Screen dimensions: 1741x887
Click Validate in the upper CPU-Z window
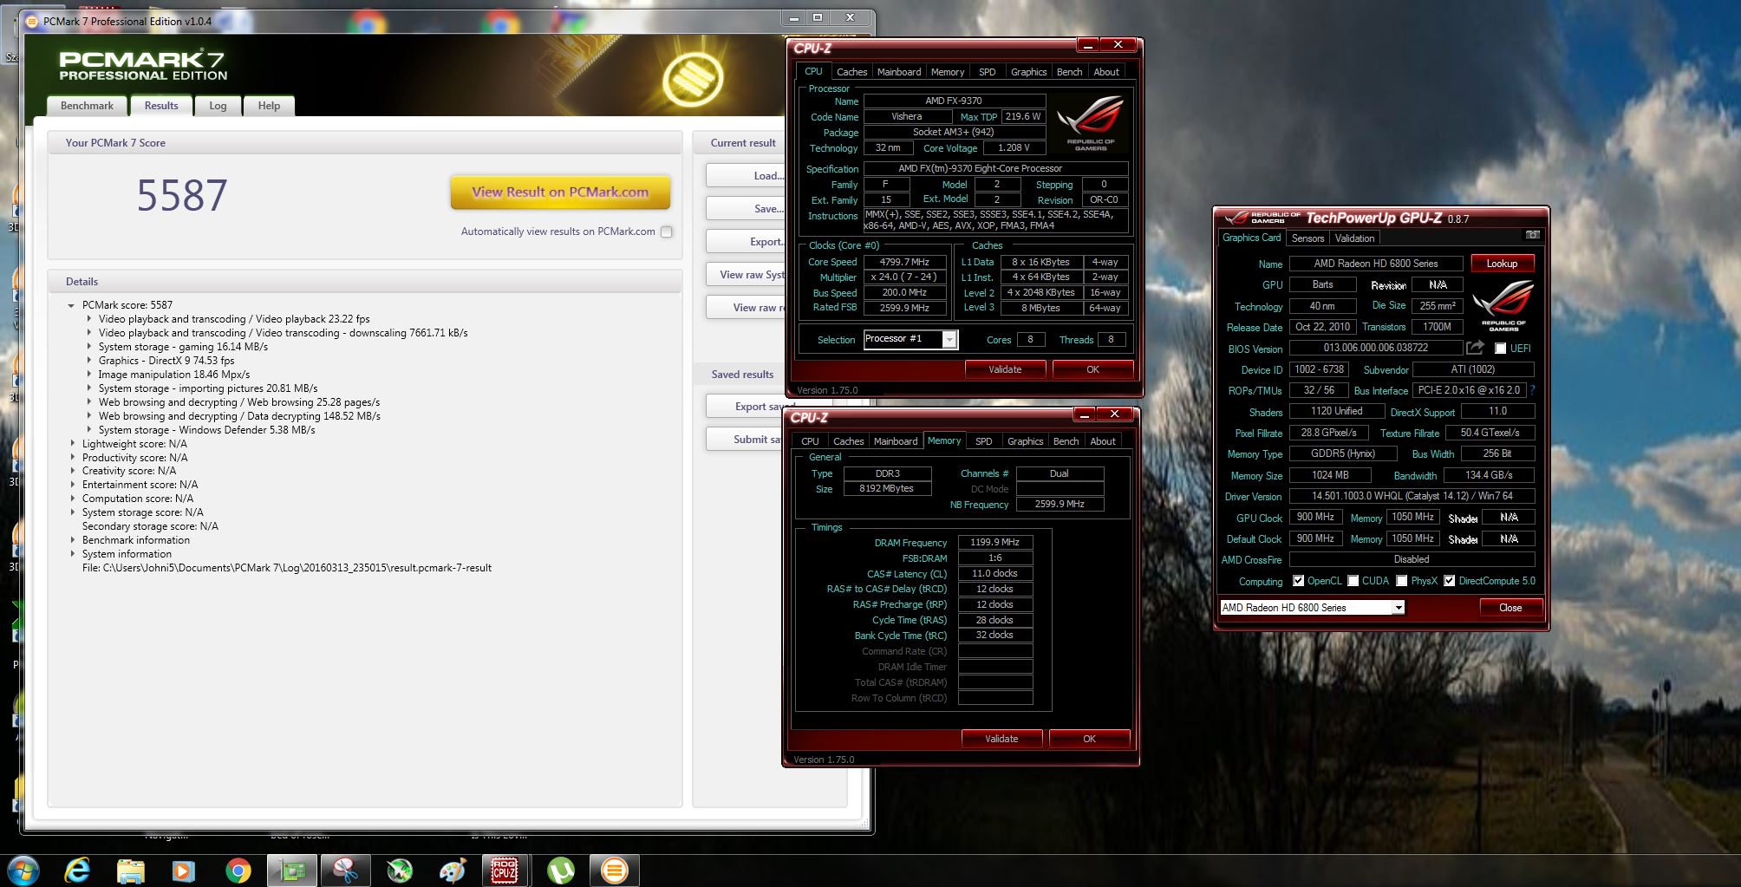[1005, 369]
